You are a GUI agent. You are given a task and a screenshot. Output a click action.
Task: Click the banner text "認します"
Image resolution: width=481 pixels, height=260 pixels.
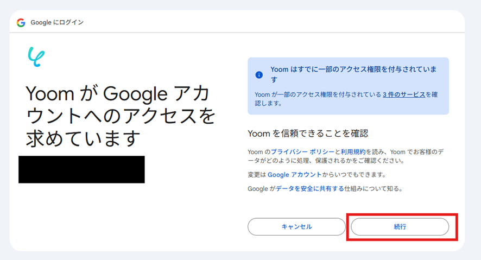point(268,103)
